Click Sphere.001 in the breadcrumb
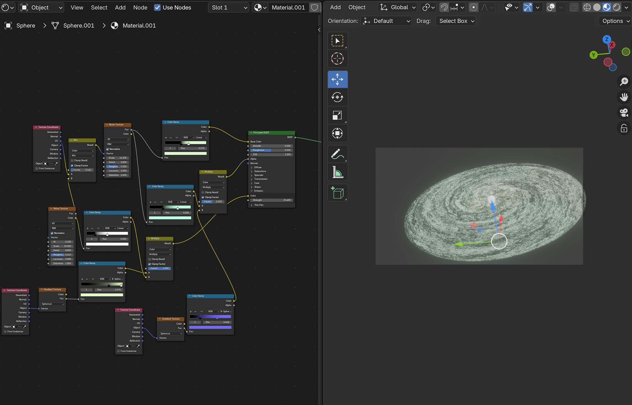 [78, 26]
